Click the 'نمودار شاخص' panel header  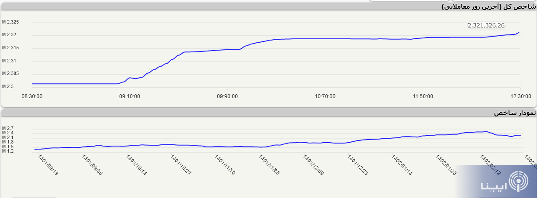coord(514,113)
